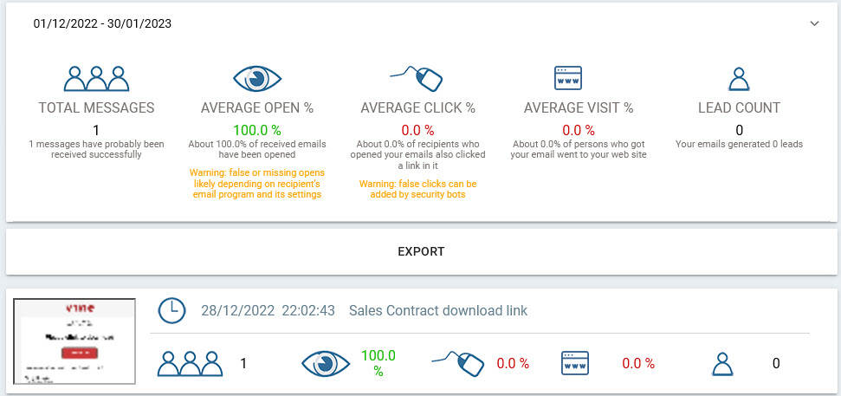Click the 28/12/2022 22:02:43 timestamp
Image resolution: width=841 pixels, height=396 pixels.
click(268, 311)
